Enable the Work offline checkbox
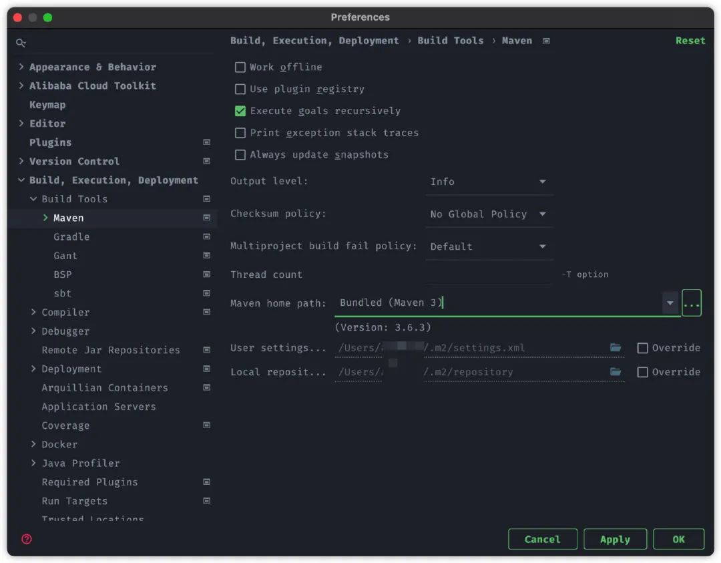 coord(240,67)
